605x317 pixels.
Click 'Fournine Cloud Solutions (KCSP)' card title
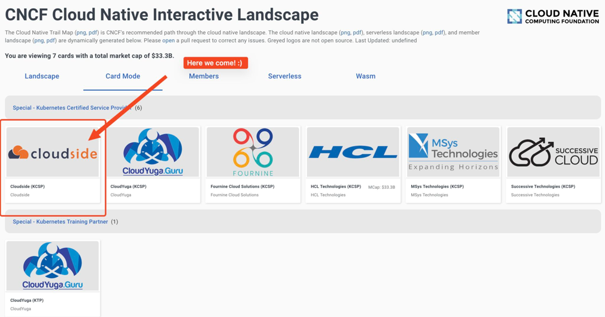point(242,186)
